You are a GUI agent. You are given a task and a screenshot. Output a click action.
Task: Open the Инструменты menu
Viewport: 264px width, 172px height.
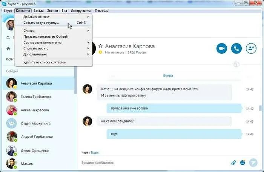point(81,11)
